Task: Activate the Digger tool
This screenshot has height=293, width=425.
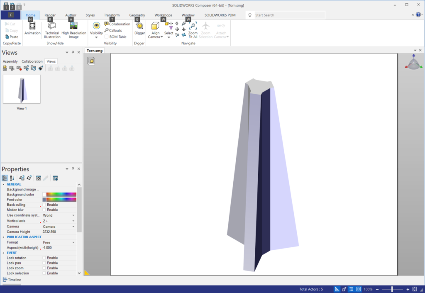Action: pos(139,28)
